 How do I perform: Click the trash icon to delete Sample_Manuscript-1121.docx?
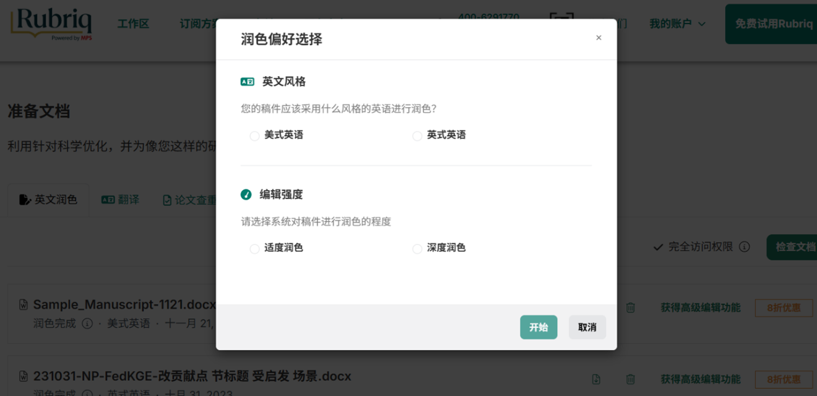point(630,308)
